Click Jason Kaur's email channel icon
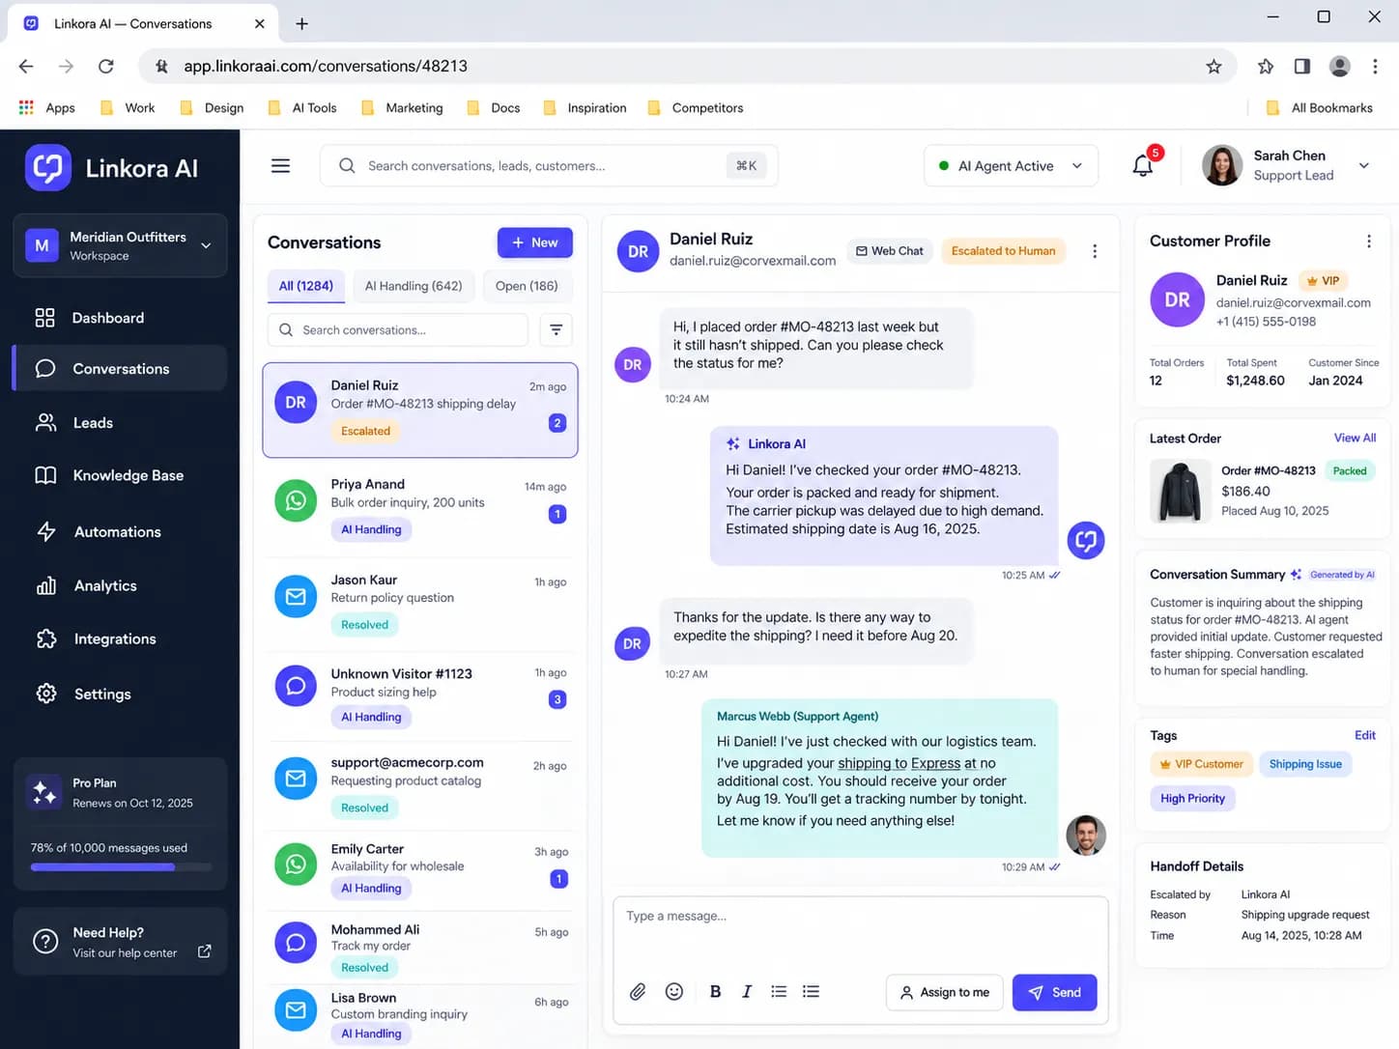The image size is (1399, 1049). (x=296, y=596)
